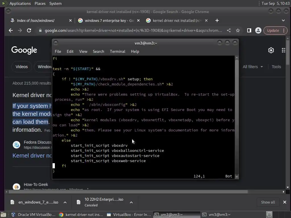Go back in Chrome history

[x=11, y=30]
